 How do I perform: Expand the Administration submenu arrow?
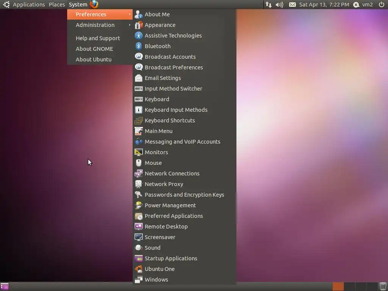tap(130, 25)
